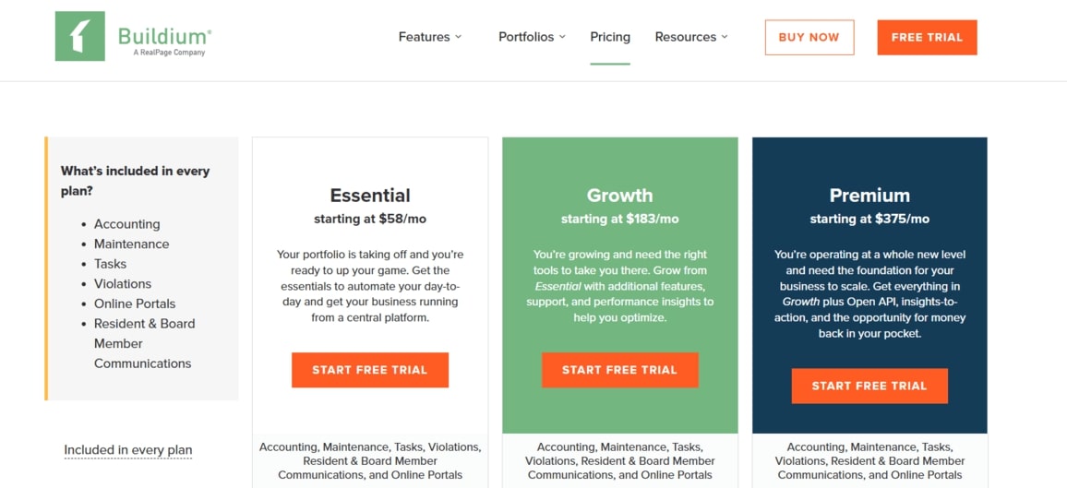Start free trial for Growth plan

[x=619, y=370]
